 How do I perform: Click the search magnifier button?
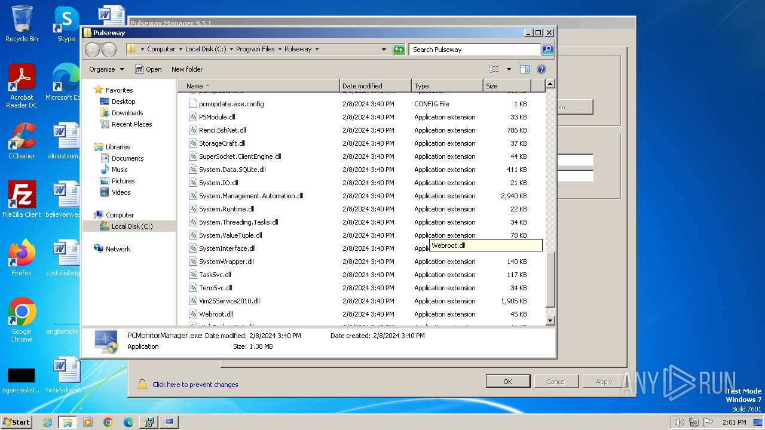(x=547, y=50)
